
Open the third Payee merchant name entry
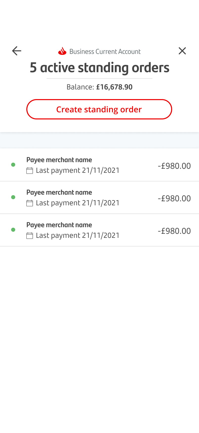(x=59, y=225)
